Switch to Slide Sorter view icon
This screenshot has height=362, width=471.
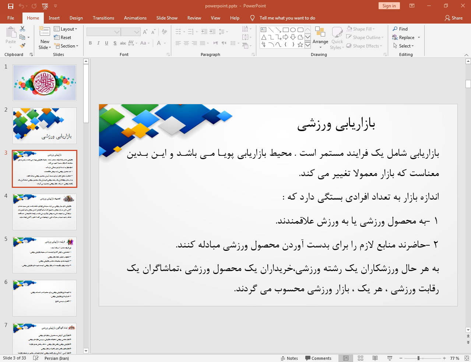(361, 358)
